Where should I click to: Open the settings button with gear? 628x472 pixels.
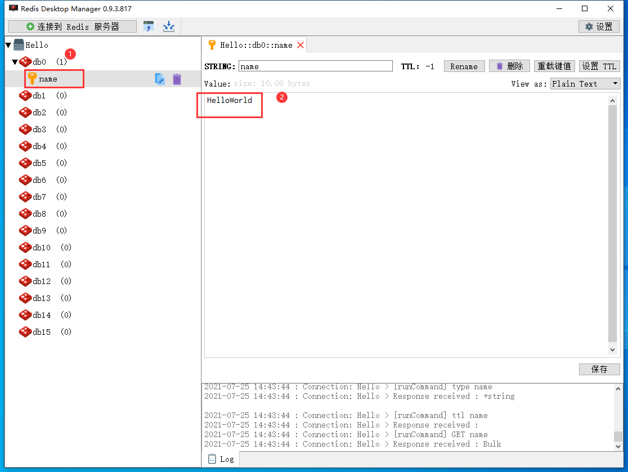click(x=599, y=26)
